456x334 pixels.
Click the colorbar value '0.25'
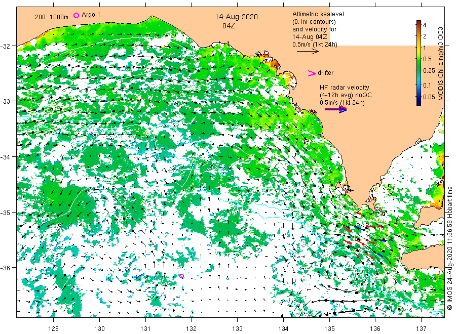[429, 70]
